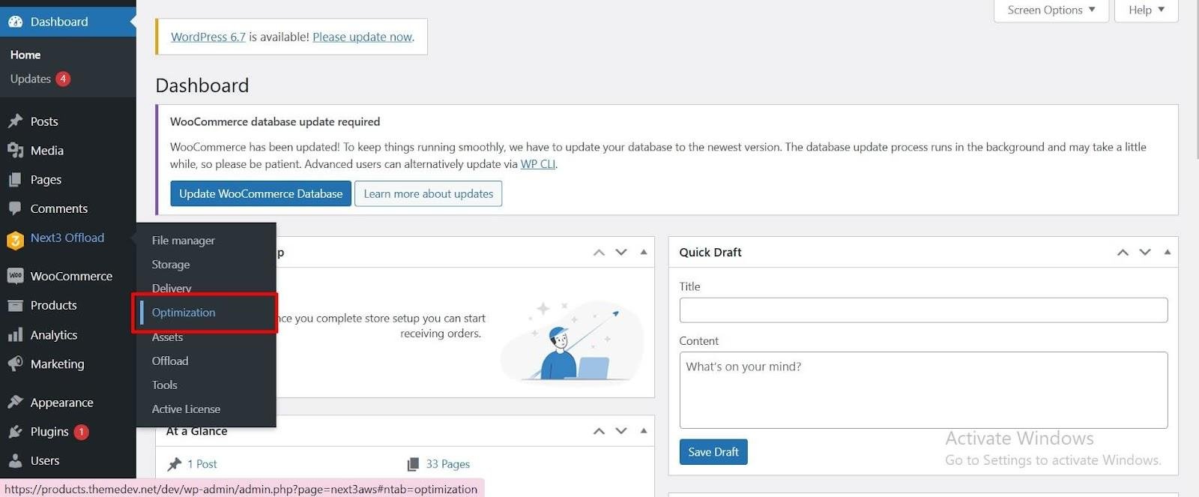Click the WooCommerce logo icon
The width and height of the screenshot is (1199, 497).
click(15, 276)
